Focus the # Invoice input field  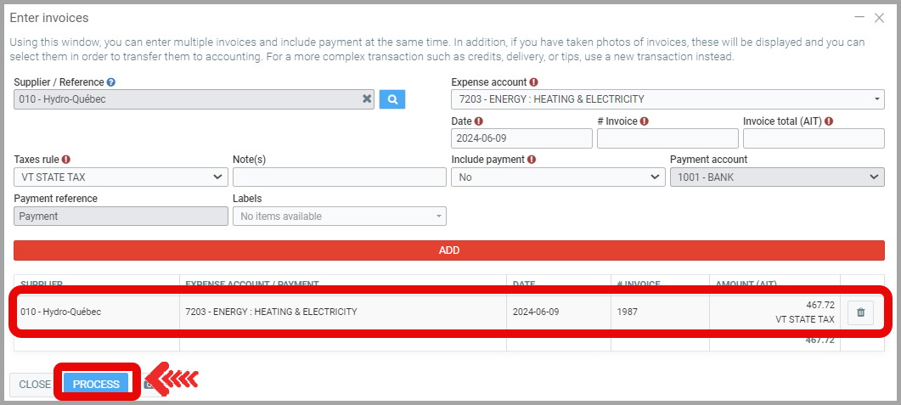click(667, 138)
